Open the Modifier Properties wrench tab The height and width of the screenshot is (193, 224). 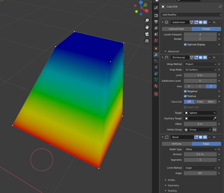point(156,55)
